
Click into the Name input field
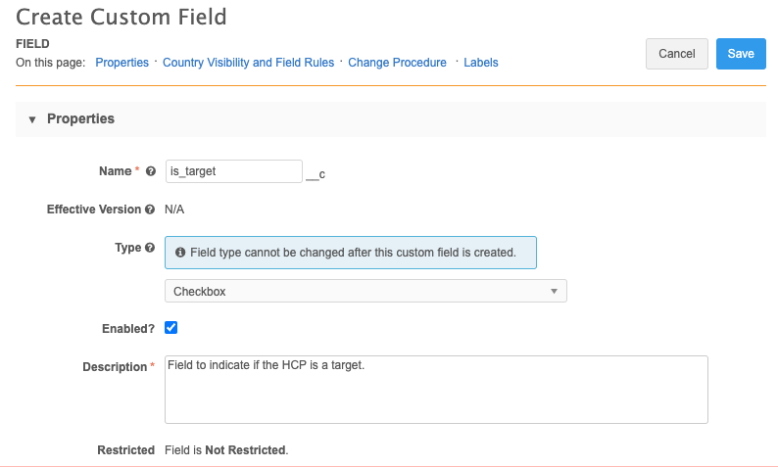(x=233, y=171)
